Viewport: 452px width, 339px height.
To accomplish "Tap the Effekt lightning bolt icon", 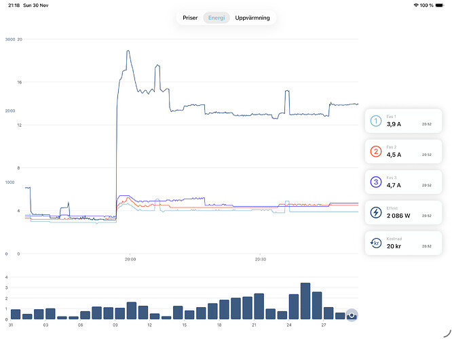I will [x=375, y=212].
